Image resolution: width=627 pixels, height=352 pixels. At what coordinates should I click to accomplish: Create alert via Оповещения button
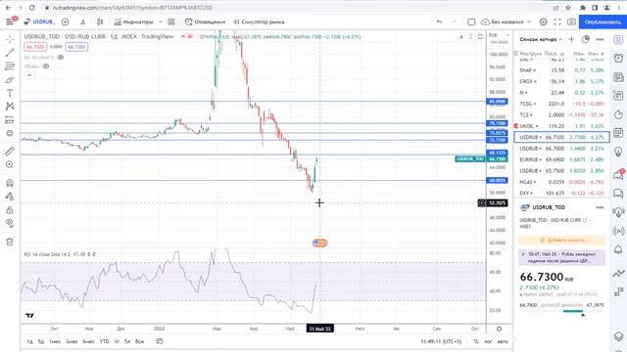[205, 22]
